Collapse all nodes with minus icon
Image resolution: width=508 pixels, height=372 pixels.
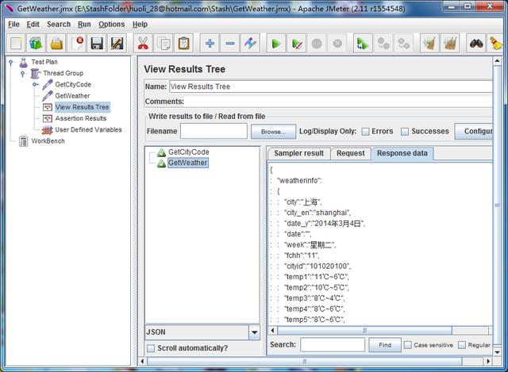point(230,43)
